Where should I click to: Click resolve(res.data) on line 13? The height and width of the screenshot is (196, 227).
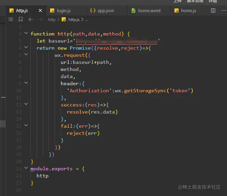[x=92, y=112]
